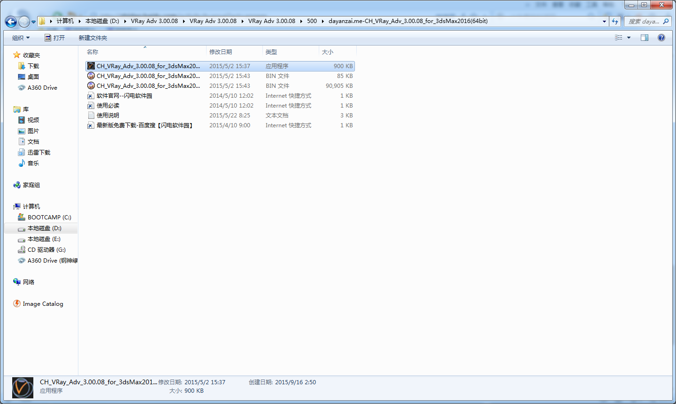The height and width of the screenshot is (404, 676).
Task: Open recent locations dropdown beside nav arrows
Action: point(33,22)
